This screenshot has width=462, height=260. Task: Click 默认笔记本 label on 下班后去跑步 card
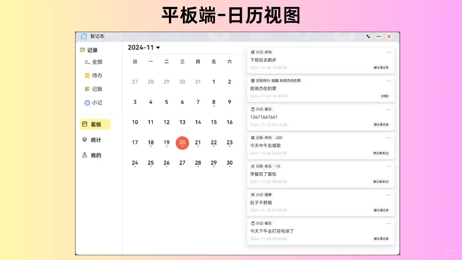click(x=382, y=68)
